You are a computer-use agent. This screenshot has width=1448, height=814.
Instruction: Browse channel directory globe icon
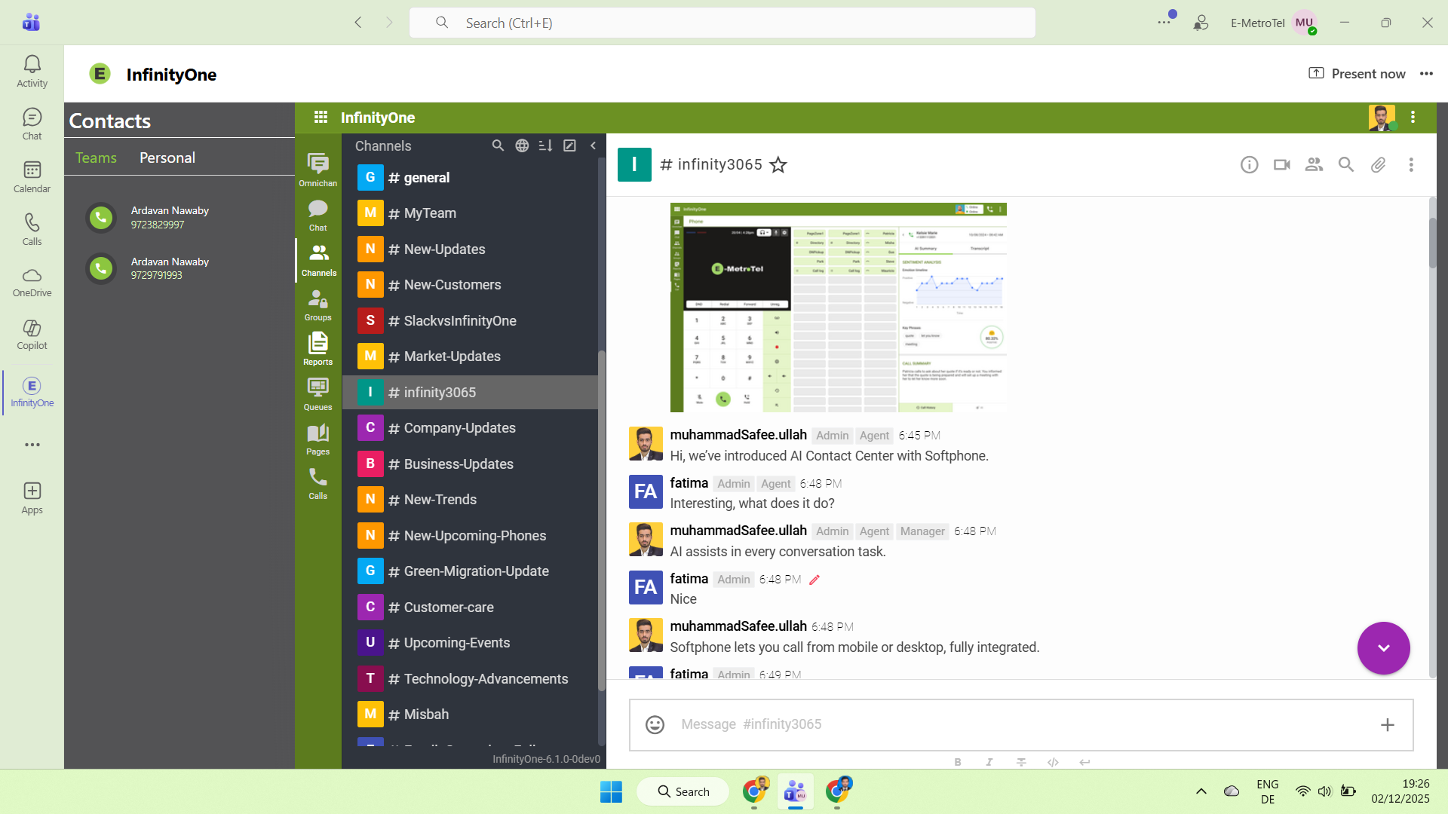(x=522, y=145)
